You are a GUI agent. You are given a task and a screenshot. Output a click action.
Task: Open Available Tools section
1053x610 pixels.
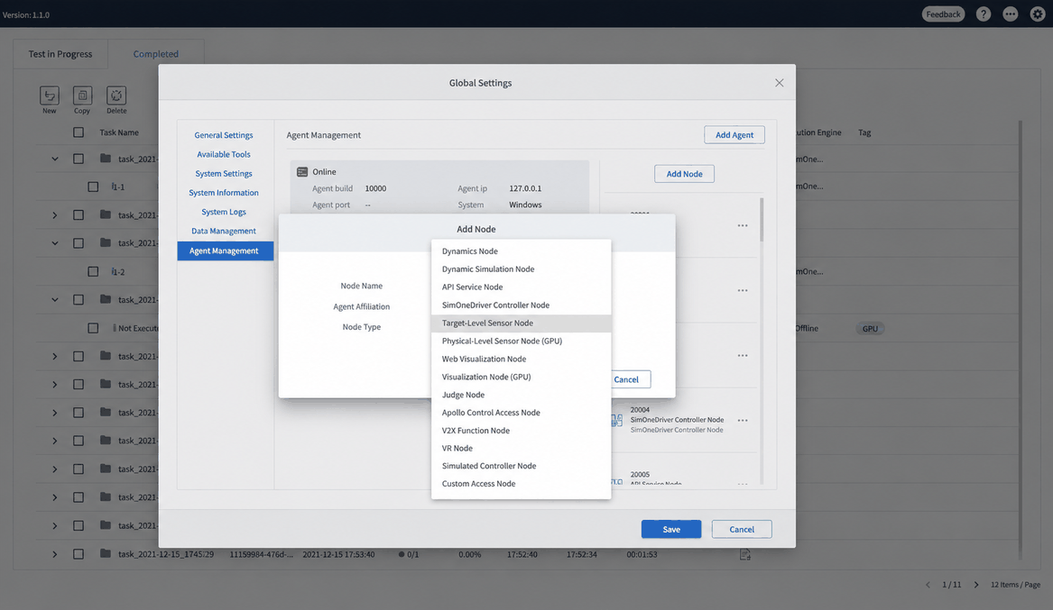pyautogui.click(x=224, y=154)
